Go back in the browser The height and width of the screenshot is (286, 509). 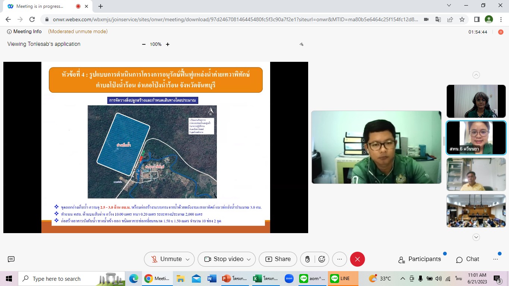[8, 19]
